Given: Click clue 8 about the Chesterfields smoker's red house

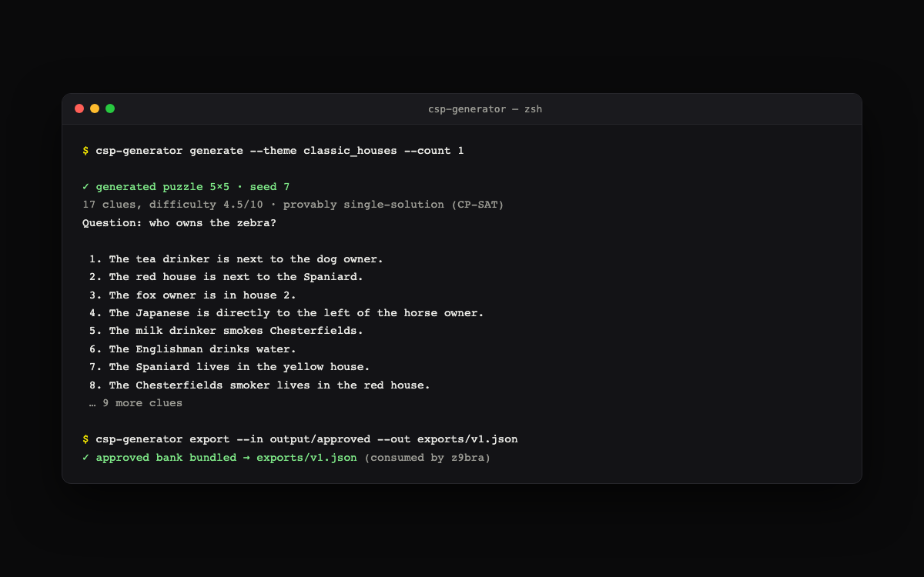Looking at the screenshot, I should [259, 385].
